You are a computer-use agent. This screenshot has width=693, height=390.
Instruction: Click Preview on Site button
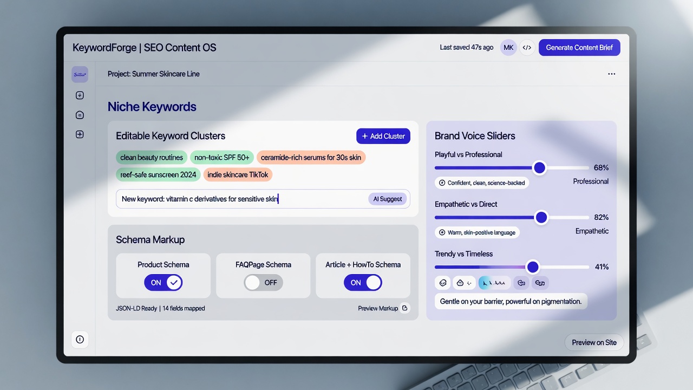tap(594, 342)
